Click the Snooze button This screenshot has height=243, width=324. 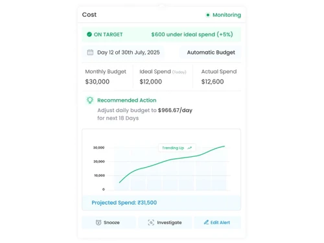point(109,222)
